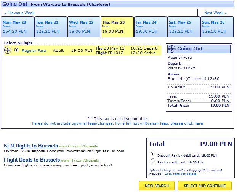Select the Thu, May 23 date tab
This screenshot has height=192, width=237.
(117, 27)
